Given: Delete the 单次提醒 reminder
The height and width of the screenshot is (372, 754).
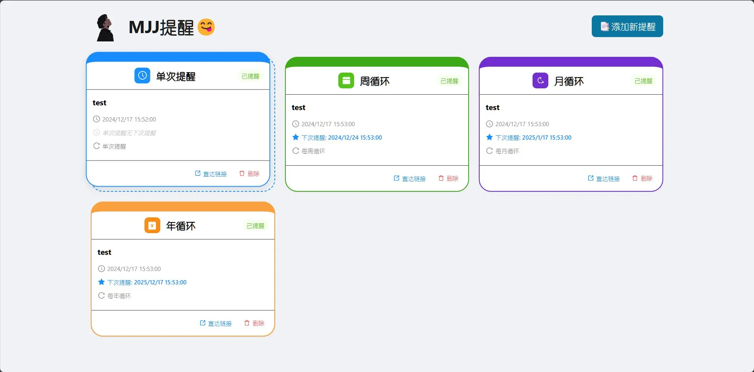Looking at the screenshot, I should click(249, 174).
